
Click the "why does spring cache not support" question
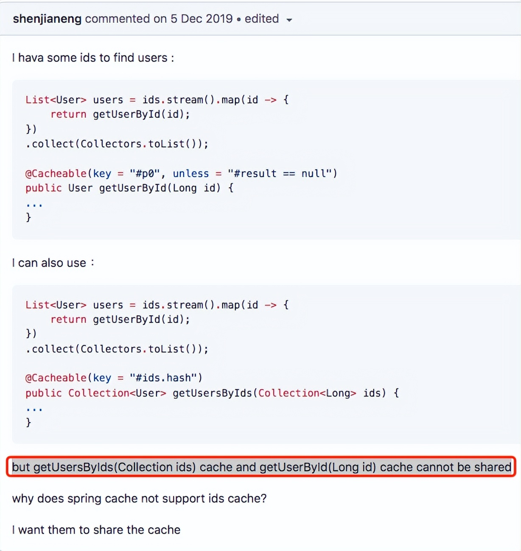(x=139, y=498)
